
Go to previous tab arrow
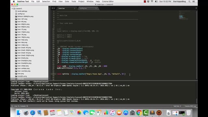click(52, 8)
